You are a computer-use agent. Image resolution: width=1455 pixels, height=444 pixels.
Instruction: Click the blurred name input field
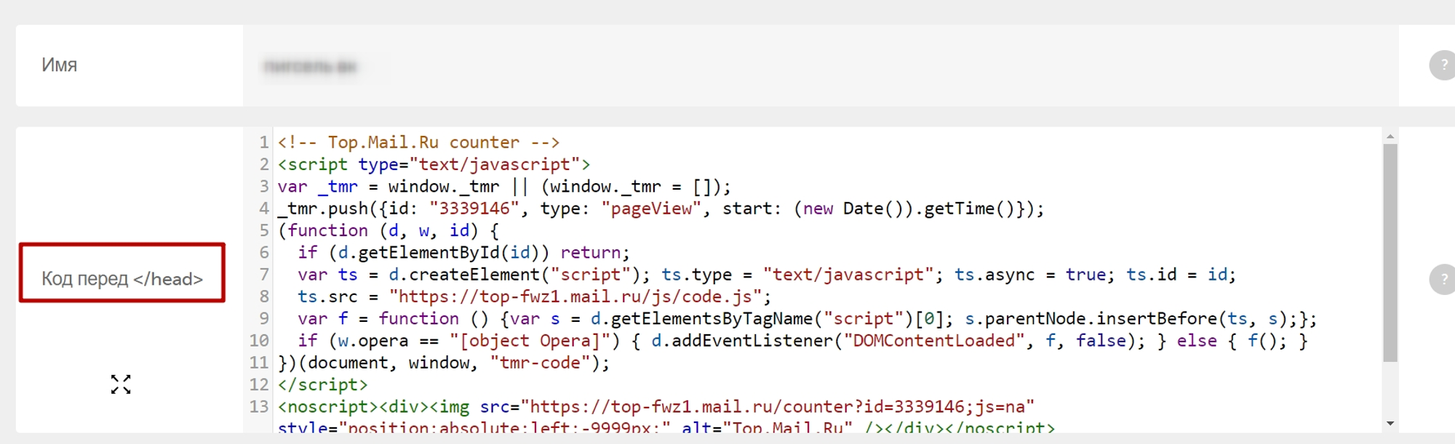click(821, 66)
